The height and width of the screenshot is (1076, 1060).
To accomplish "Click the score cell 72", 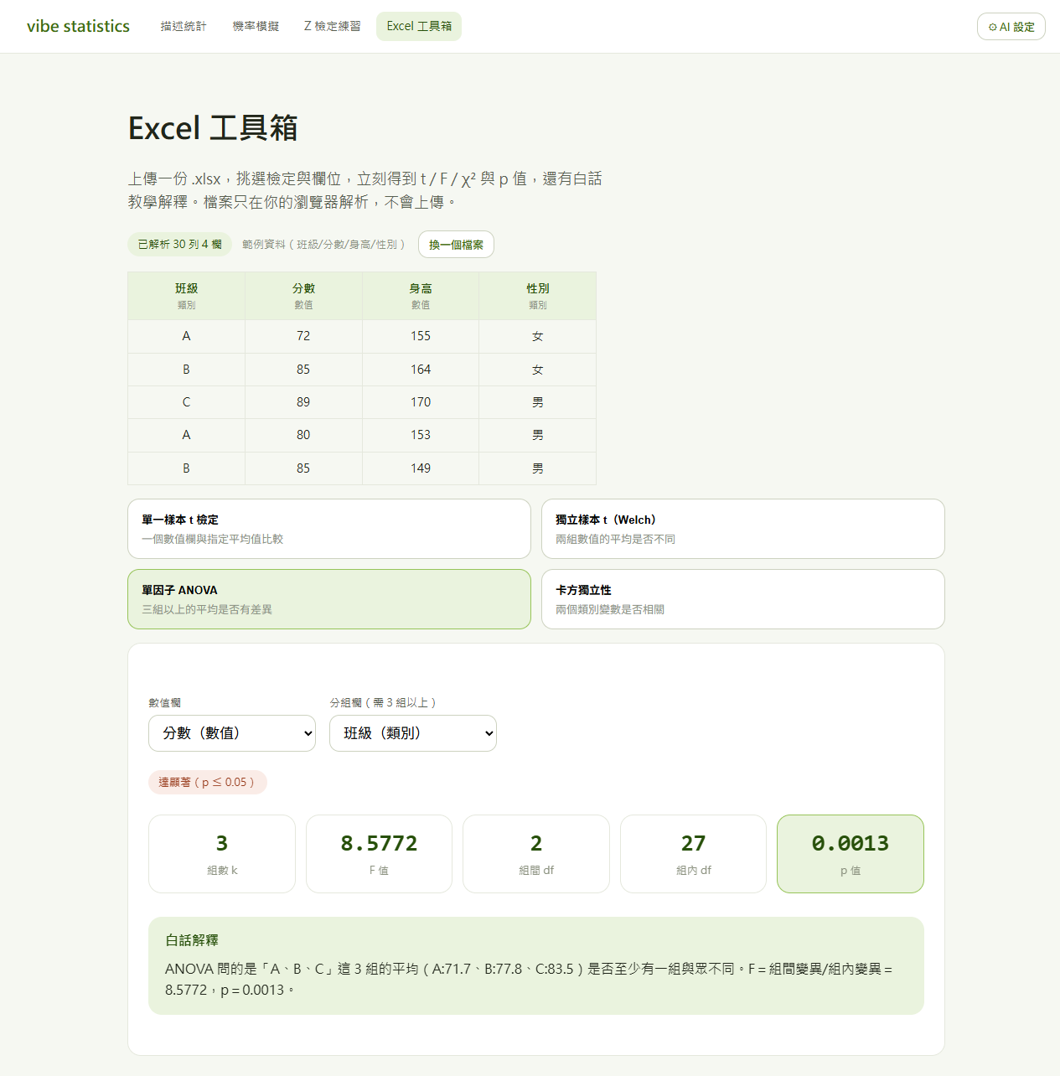I will pyautogui.click(x=303, y=336).
